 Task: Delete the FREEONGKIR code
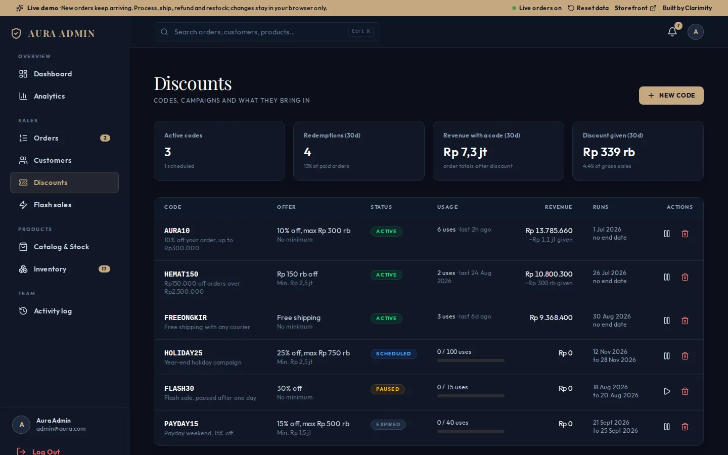685,321
